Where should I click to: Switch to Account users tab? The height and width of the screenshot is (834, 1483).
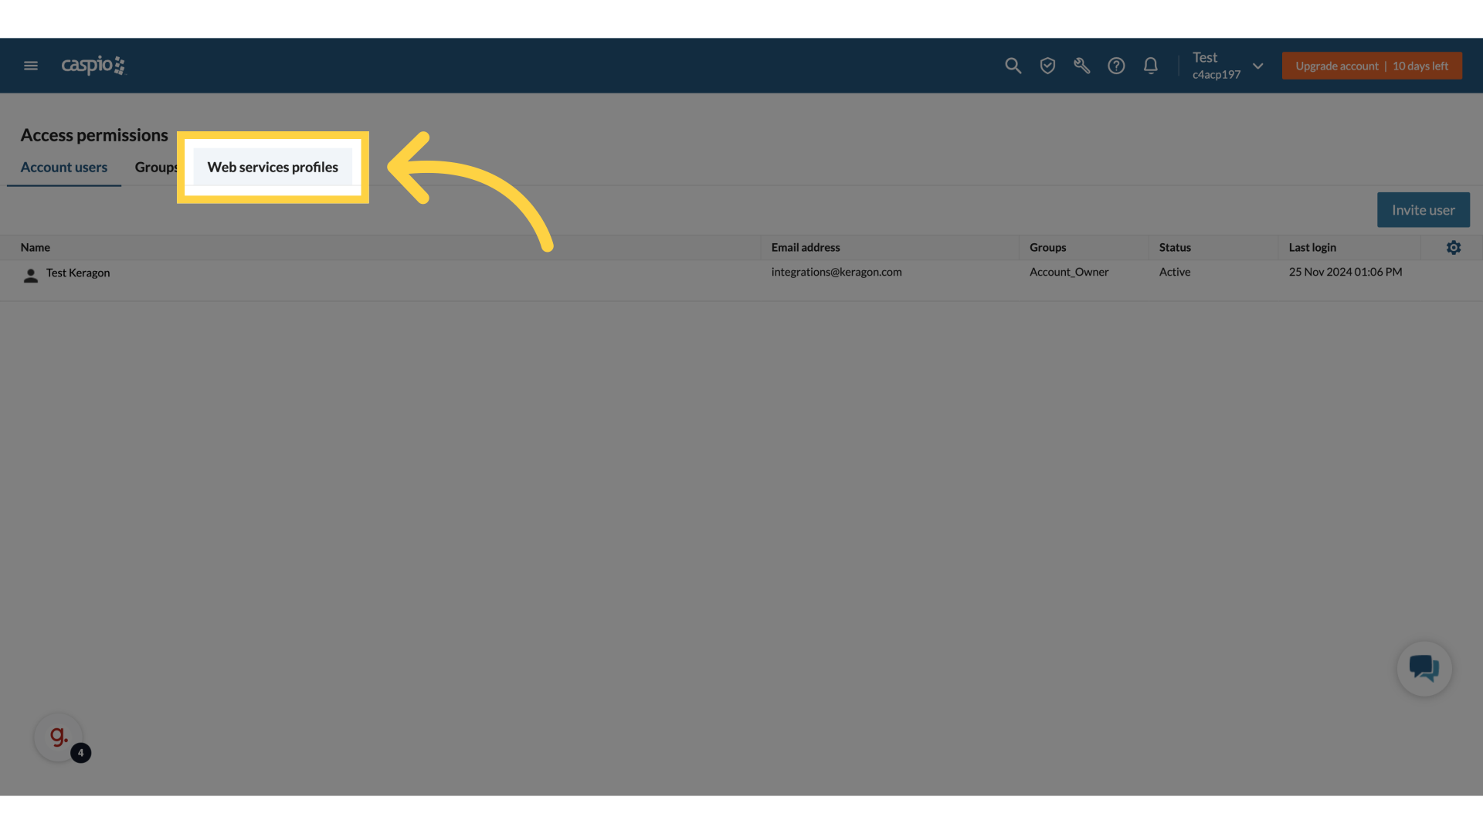[x=64, y=168]
